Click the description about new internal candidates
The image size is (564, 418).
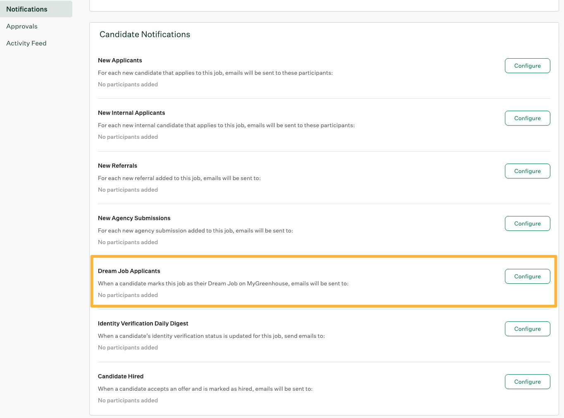pos(226,125)
